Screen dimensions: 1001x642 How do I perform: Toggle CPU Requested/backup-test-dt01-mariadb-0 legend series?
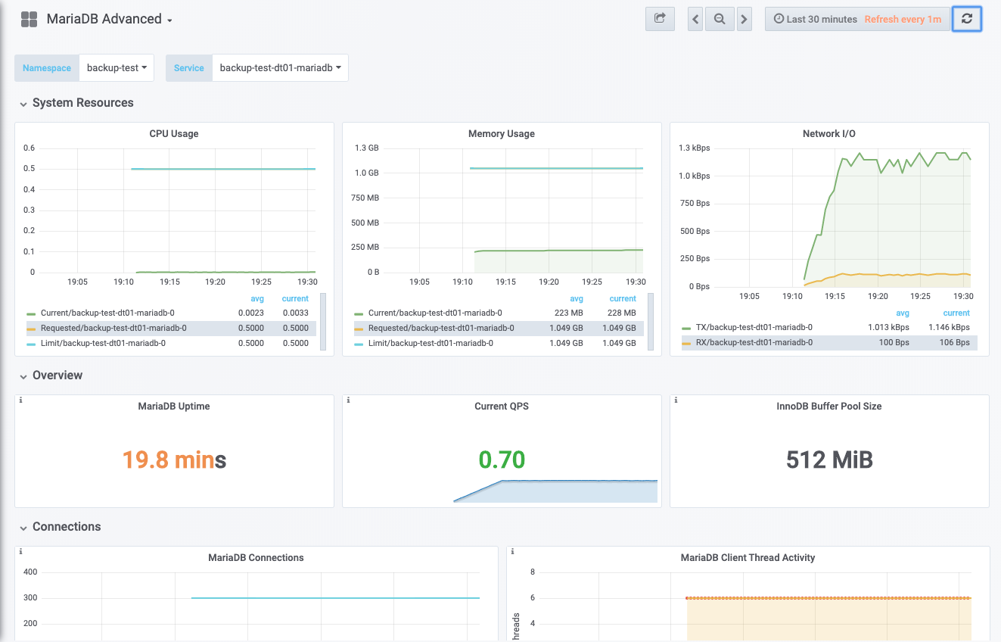[x=113, y=328]
